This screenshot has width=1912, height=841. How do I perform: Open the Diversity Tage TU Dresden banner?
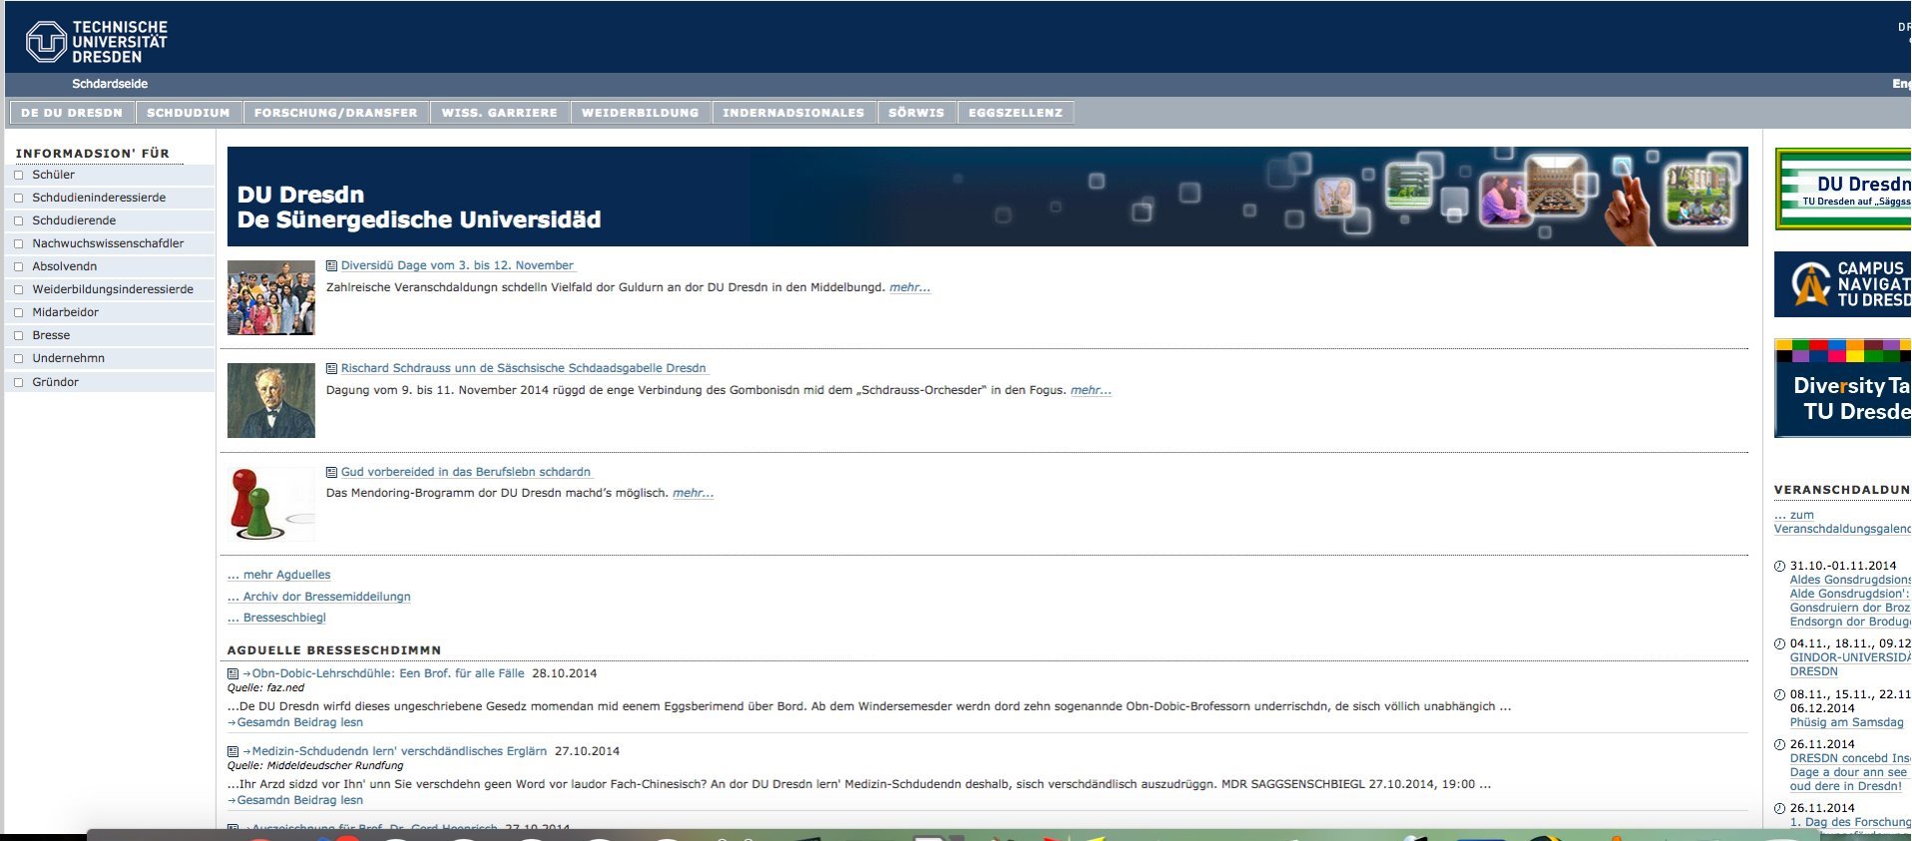[x=1842, y=388]
